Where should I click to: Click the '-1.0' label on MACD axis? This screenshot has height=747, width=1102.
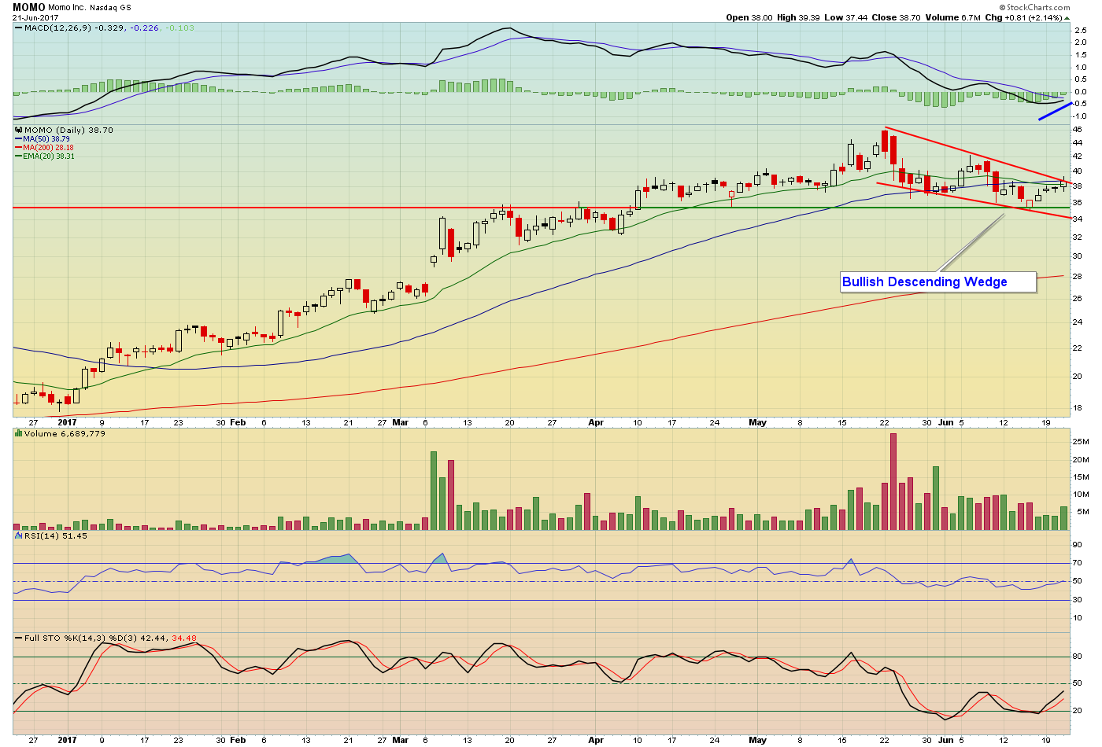point(1079,116)
